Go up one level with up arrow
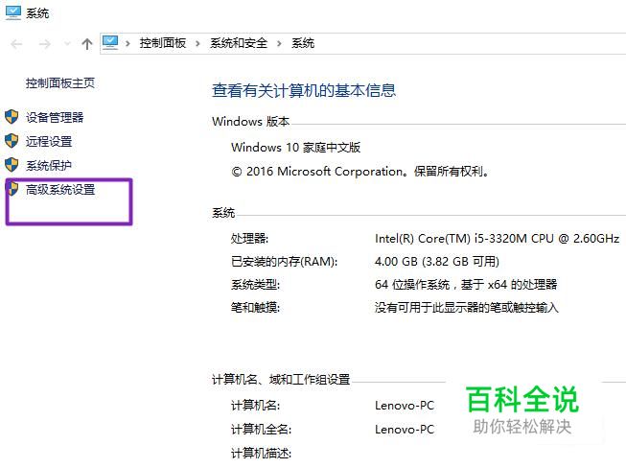This screenshot has height=468, width=626. (86, 43)
